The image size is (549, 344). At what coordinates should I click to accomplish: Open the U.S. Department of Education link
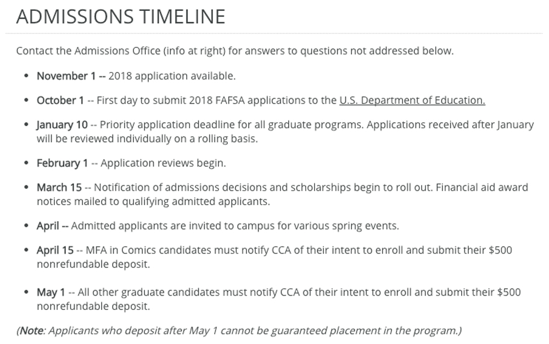(x=412, y=100)
